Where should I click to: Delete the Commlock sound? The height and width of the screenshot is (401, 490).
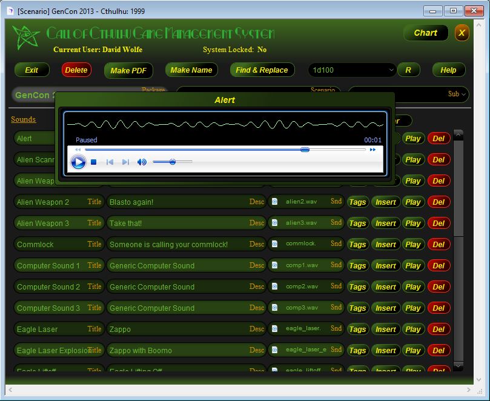click(x=439, y=244)
